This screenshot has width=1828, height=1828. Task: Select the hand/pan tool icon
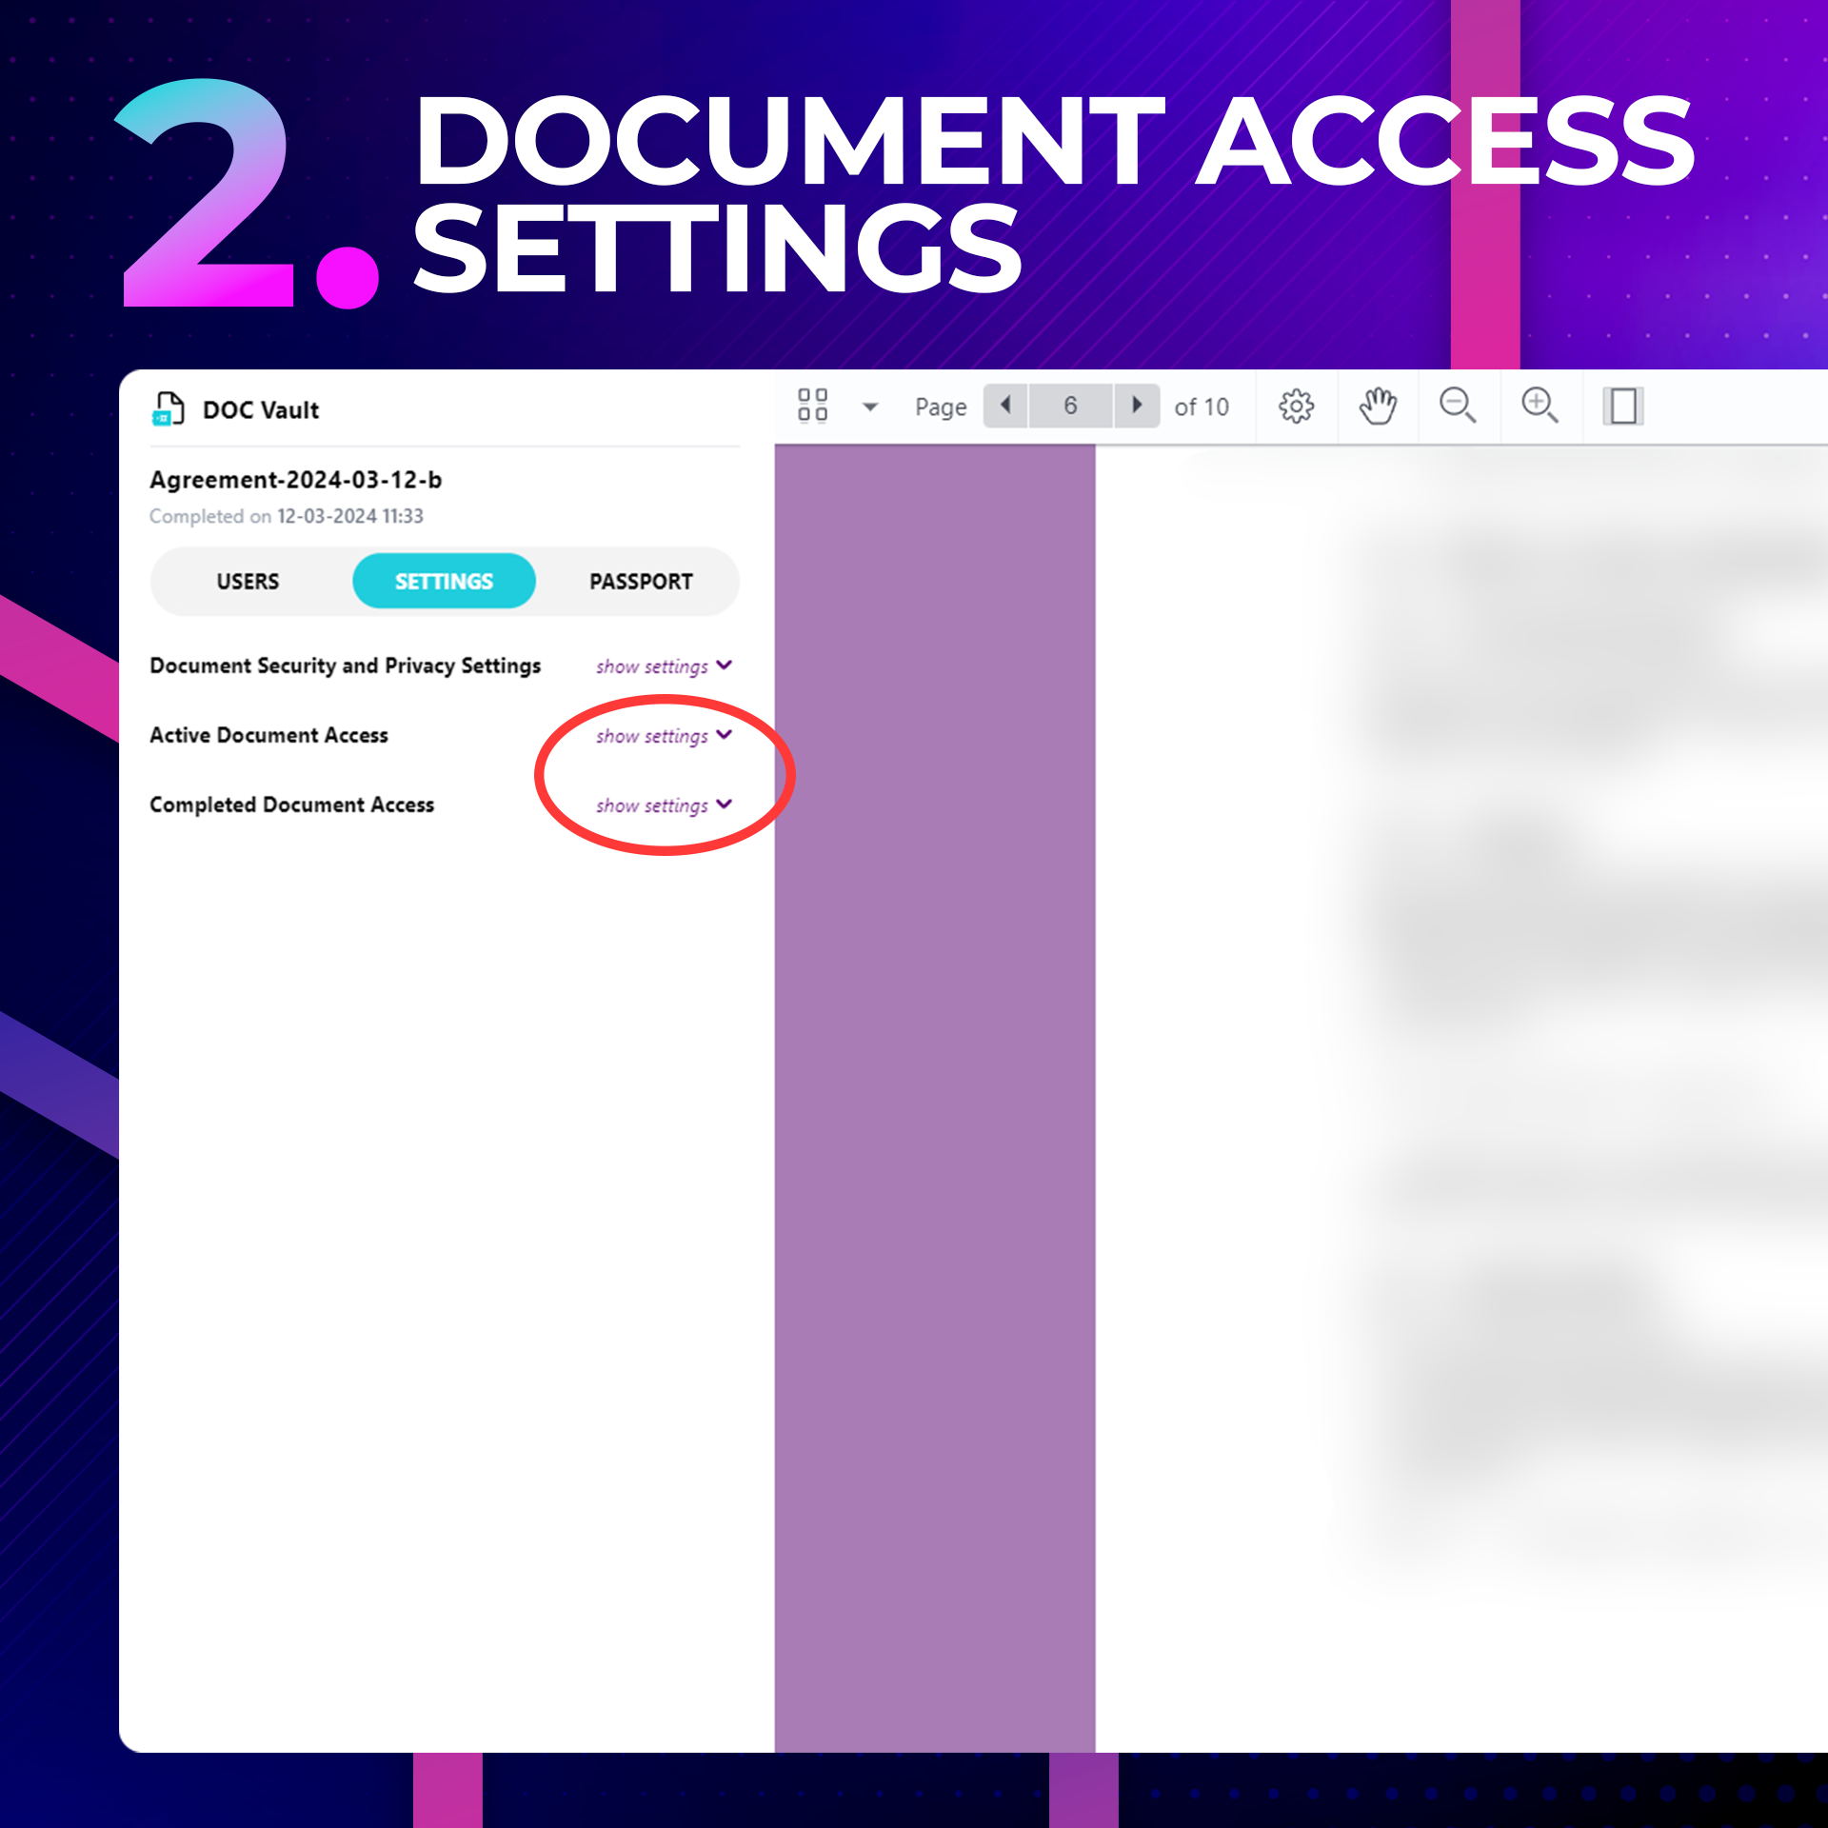pos(1380,405)
